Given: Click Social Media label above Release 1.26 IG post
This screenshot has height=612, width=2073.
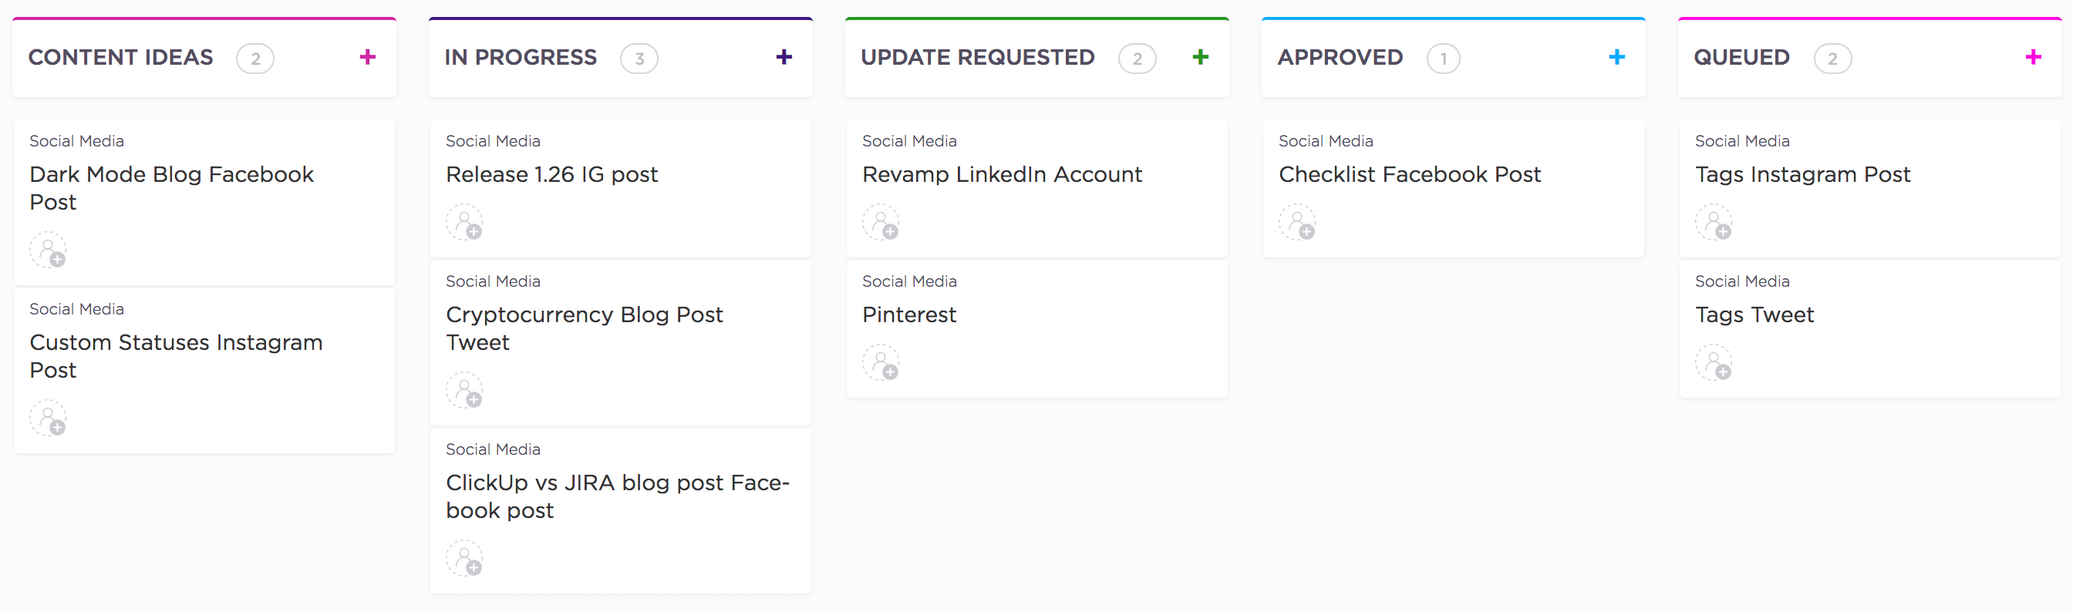Looking at the screenshot, I should [494, 141].
